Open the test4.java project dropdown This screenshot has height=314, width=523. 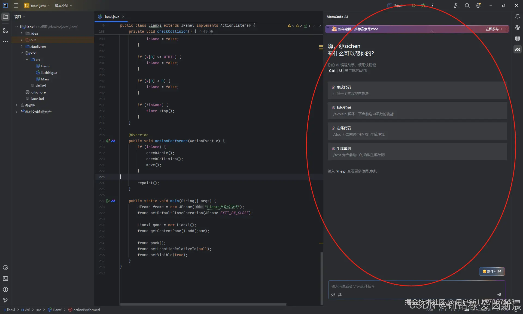click(37, 5)
